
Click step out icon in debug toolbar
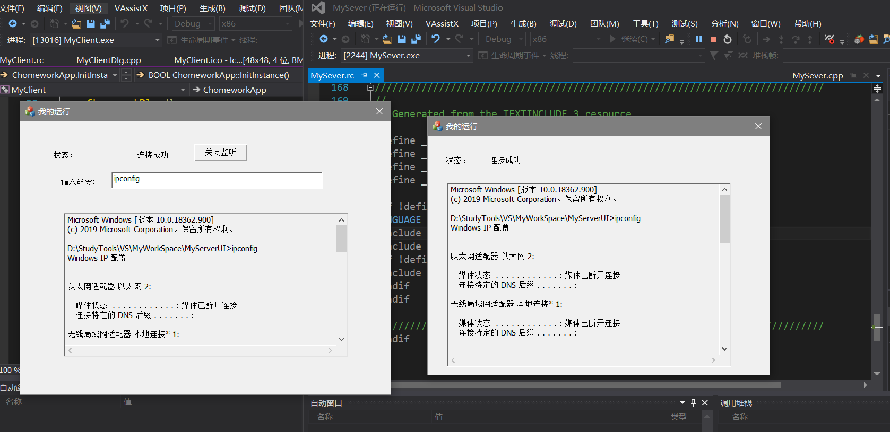(810, 39)
